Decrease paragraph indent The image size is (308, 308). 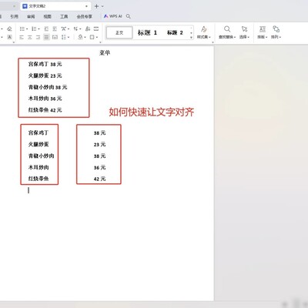(46, 28)
